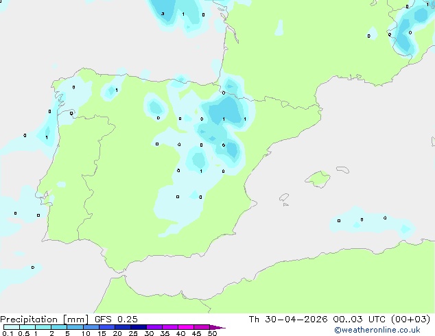
Task: Click the 'Precipitation [mm]' title text
Action: (x=45, y=320)
